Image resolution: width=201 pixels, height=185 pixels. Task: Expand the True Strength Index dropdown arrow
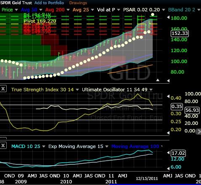(x=77, y=90)
